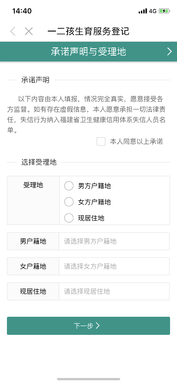Tap the back arrow icon
The height and width of the screenshot is (384, 177).
pyautogui.click(x=12, y=32)
